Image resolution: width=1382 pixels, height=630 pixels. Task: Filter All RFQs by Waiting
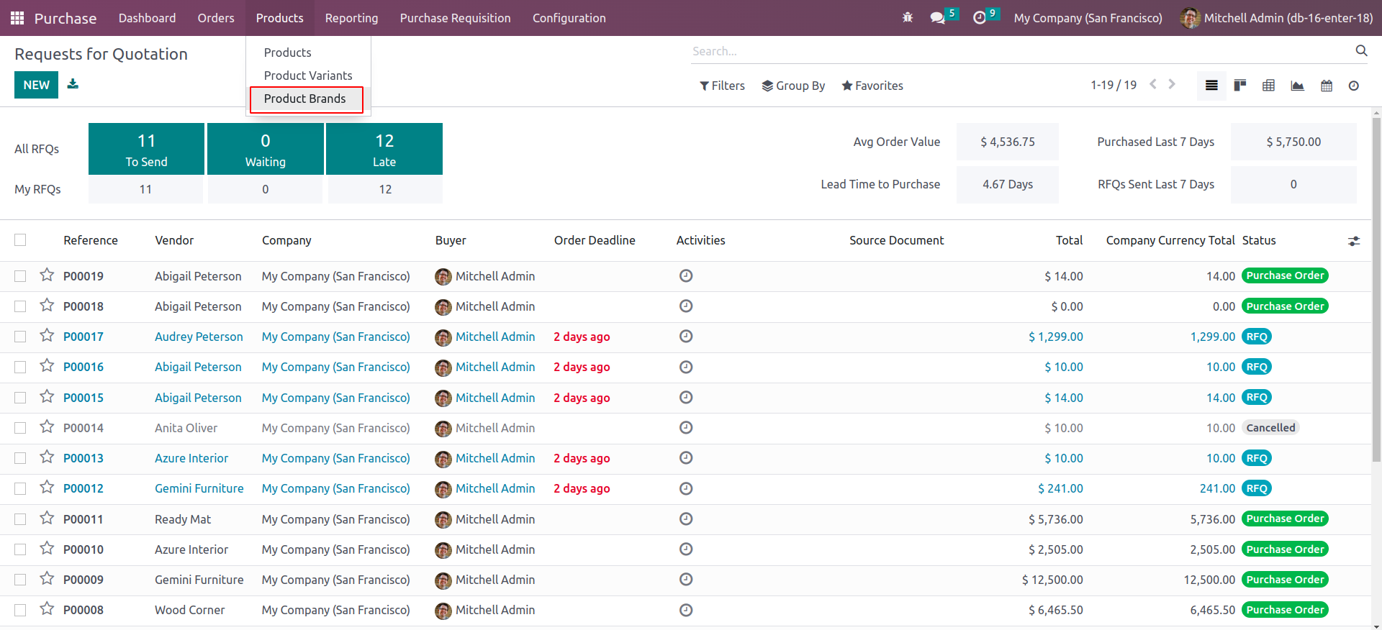point(266,149)
